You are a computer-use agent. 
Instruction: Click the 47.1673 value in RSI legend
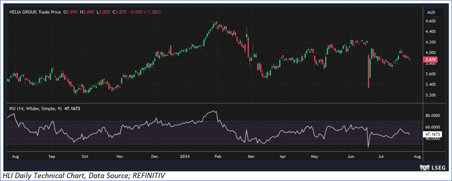click(72, 109)
